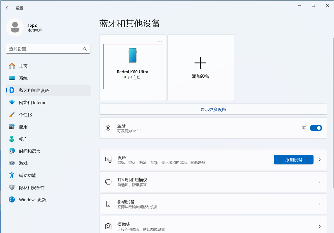Click the back arrow in title bar

(x=8, y=8)
